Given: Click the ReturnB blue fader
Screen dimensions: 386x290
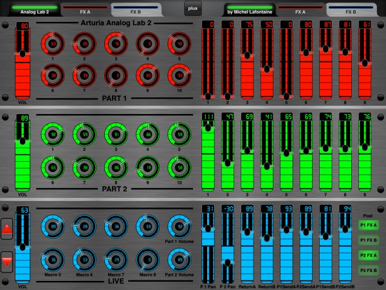Looking at the screenshot, I should pyautogui.click(x=267, y=248).
